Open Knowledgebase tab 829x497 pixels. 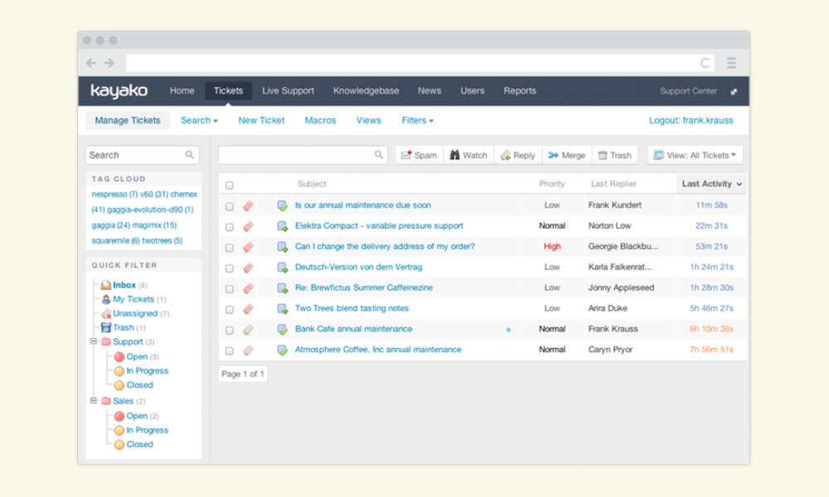[x=366, y=91]
